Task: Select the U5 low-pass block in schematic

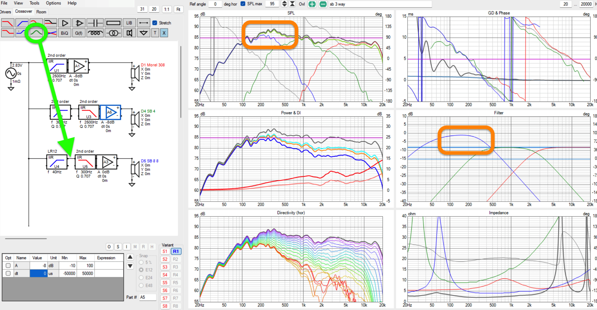Action: 85,162
